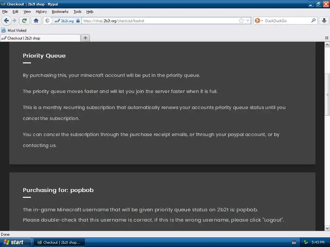Open a new tab with the plus button

coord(85,38)
